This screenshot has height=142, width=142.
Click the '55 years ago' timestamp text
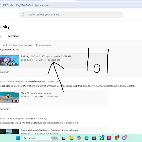[54, 60]
